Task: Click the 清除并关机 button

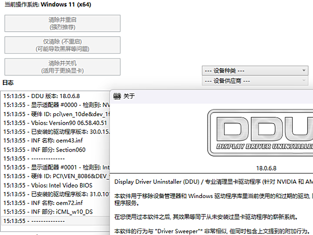Action: [x=62, y=67]
